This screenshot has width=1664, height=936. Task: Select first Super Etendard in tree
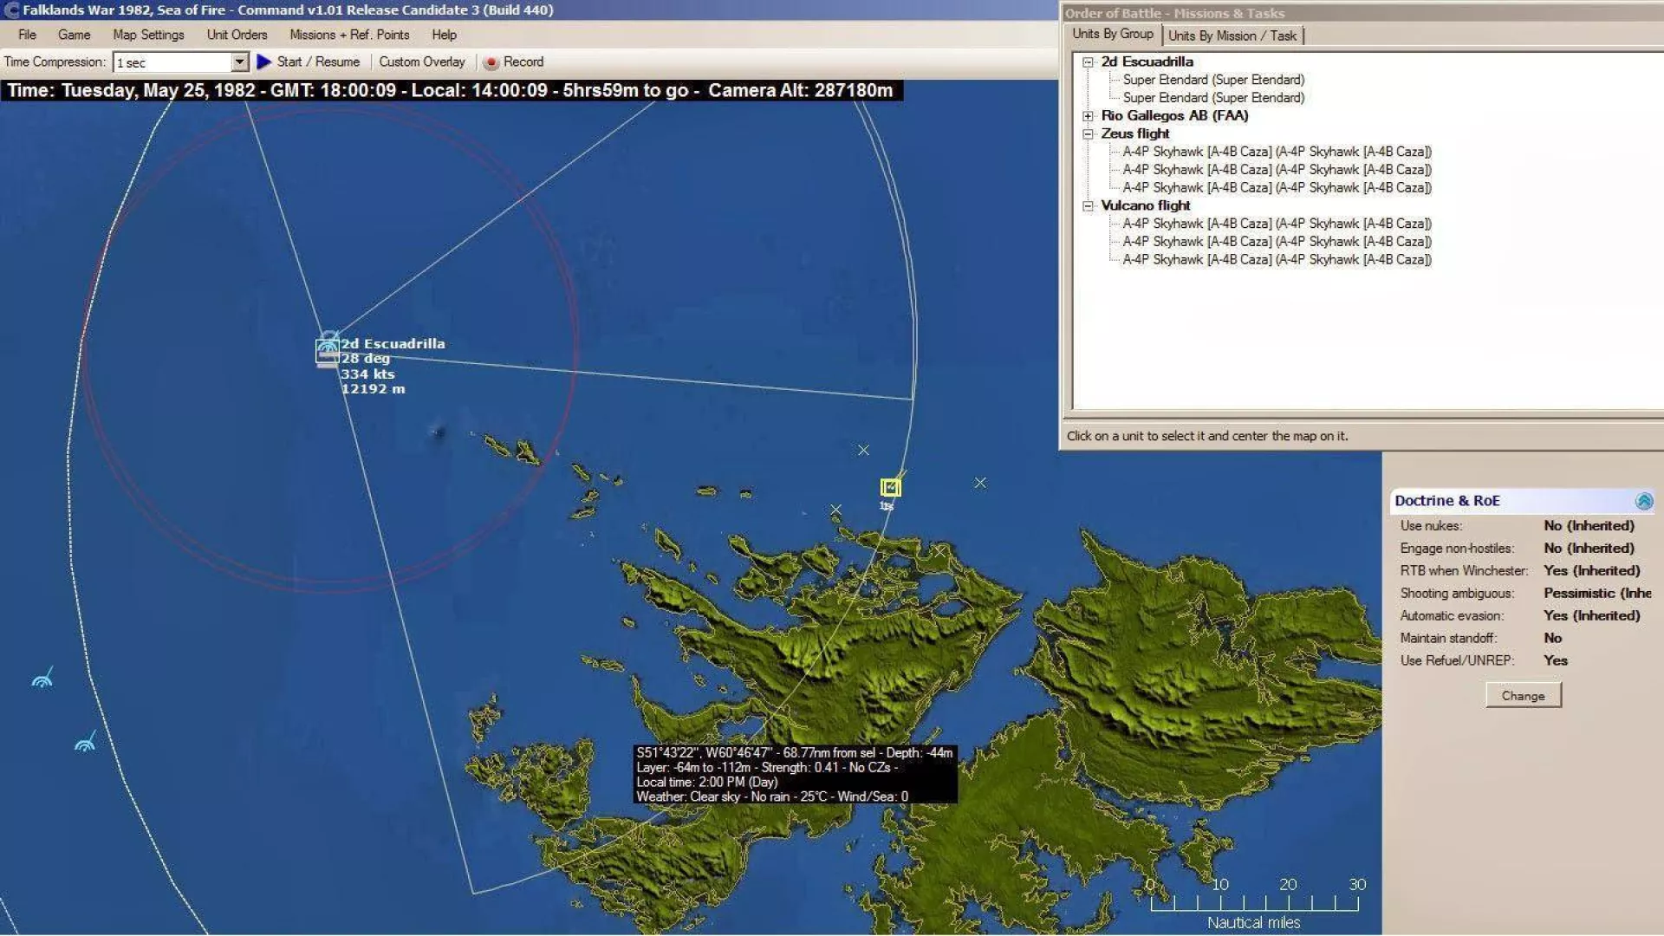coord(1212,80)
